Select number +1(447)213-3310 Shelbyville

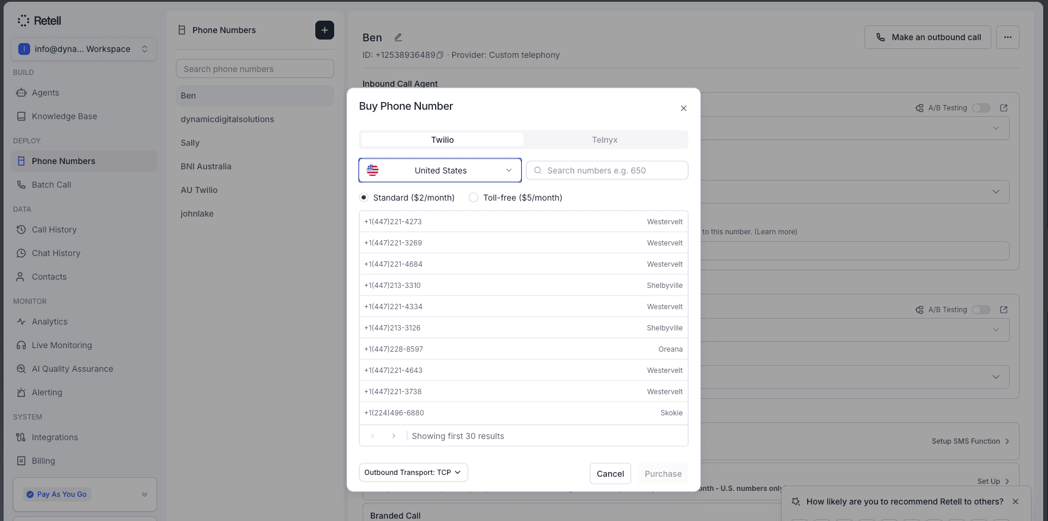pos(524,286)
